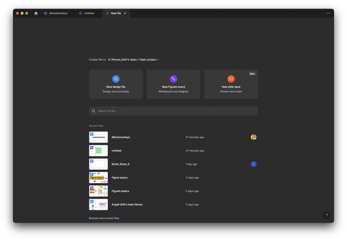The width and height of the screenshot is (347, 240).
Task: Click the yellow macOS minimize button
Action: 22,13
